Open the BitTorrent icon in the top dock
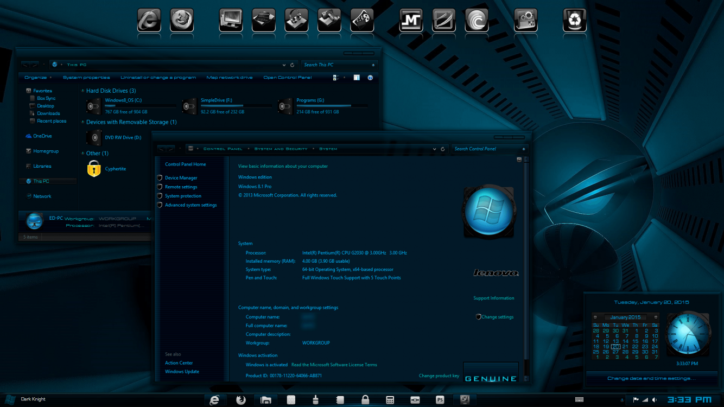 [x=477, y=21]
